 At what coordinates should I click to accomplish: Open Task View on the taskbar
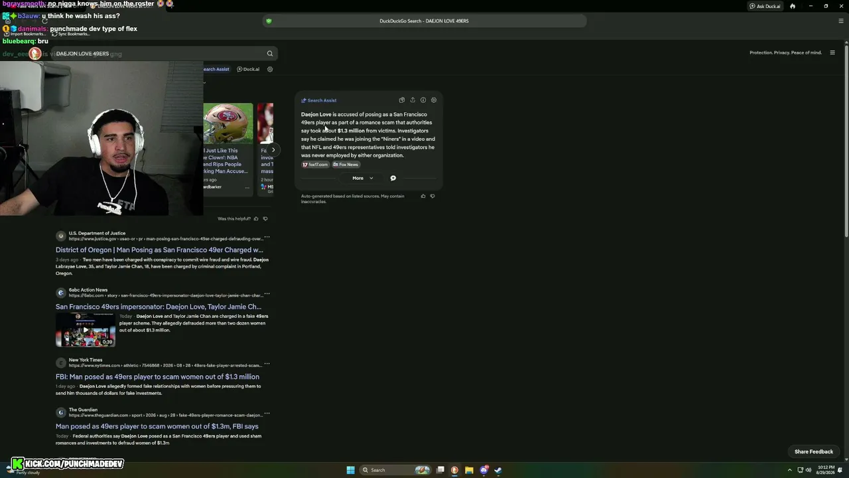coord(440,470)
